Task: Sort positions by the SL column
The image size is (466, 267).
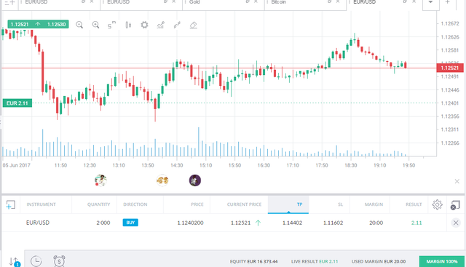Action: [x=340, y=204]
